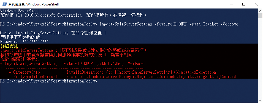The height and width of the screenshot is (103, 263).
Task: Click the vertical scrollbar thumb
Action: click(x=260, y=15)
